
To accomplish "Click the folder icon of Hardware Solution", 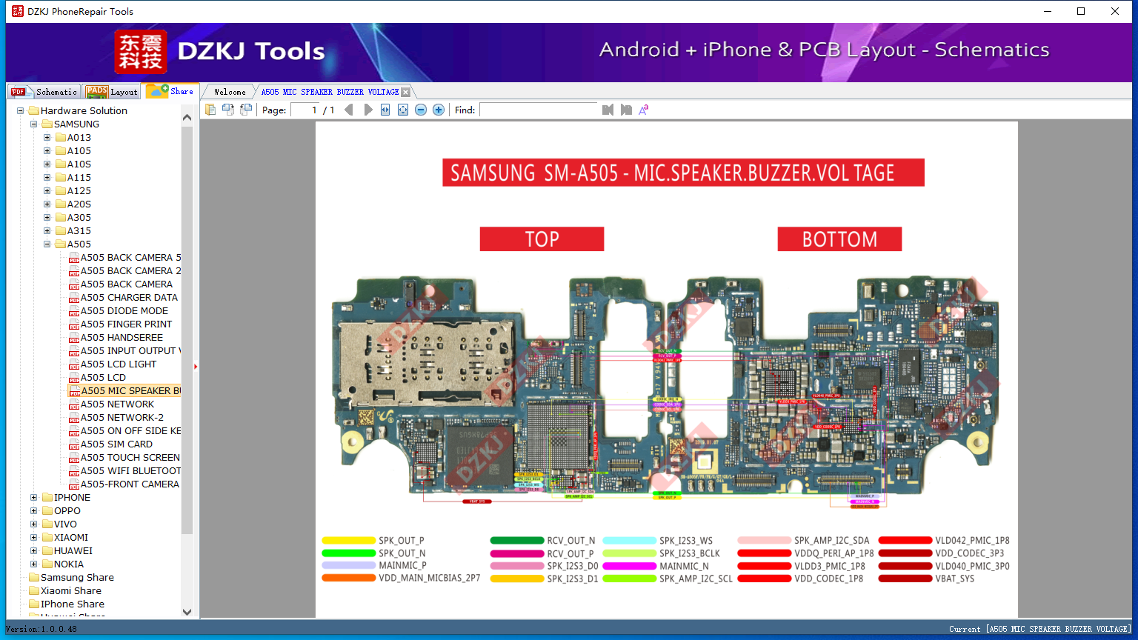I will pyautogui.click(x=34, y=111).
